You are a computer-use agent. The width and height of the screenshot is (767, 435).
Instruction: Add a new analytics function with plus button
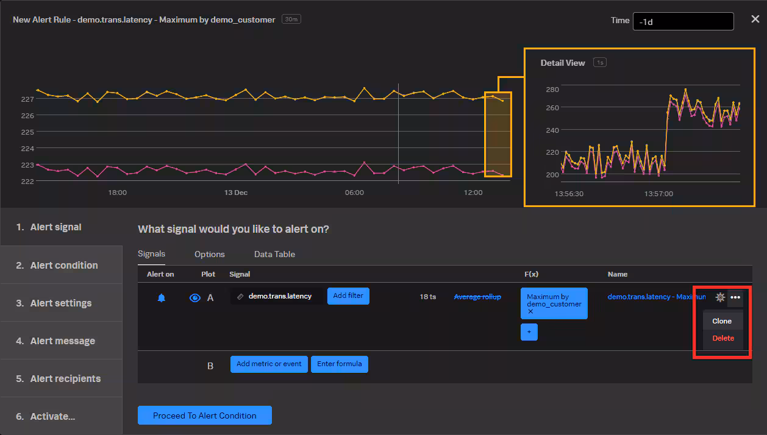click(529, 332)
